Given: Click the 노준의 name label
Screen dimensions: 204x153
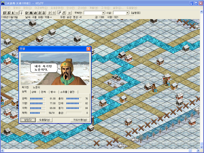Looking at the screenshot, I should pos(36,87).
